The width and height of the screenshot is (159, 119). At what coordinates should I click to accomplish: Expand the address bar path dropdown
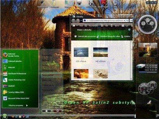tap(124, 20)
